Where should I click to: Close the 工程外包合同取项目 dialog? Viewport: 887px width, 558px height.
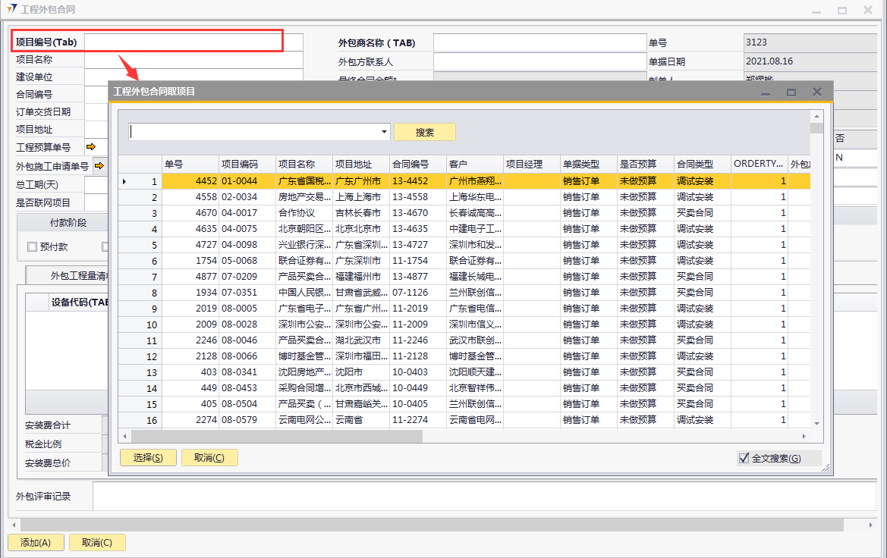coord(817,92)
